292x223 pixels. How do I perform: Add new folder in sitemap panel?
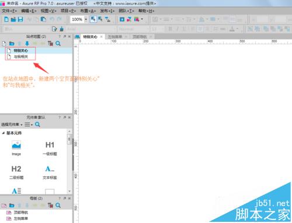pos(12,44)
